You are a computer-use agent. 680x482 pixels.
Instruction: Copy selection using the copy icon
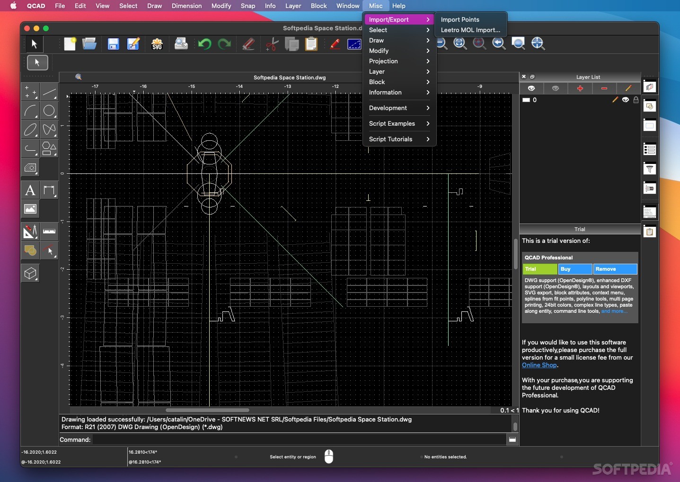292,44
